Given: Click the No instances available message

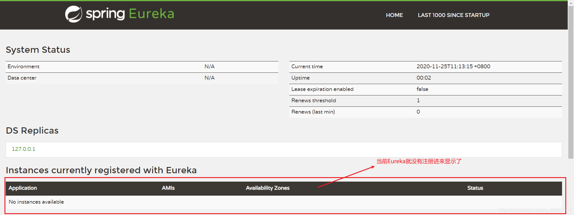Looking at the screenshot, I should (x=36, y=202).
